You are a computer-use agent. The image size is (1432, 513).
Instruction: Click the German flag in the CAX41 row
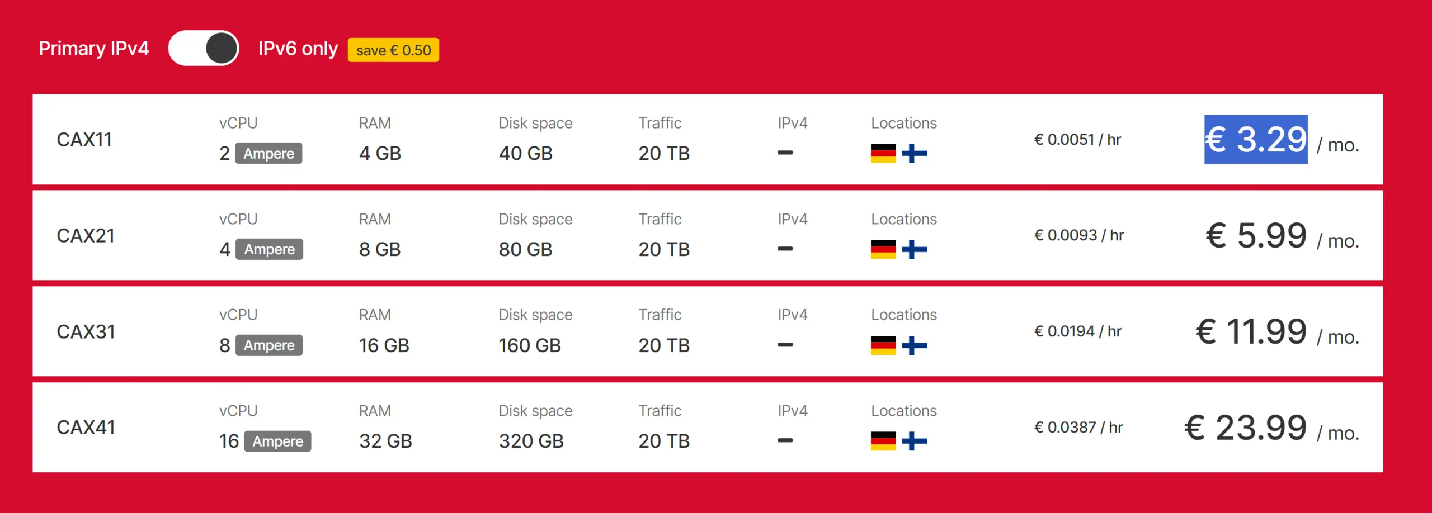coord(883,441)
